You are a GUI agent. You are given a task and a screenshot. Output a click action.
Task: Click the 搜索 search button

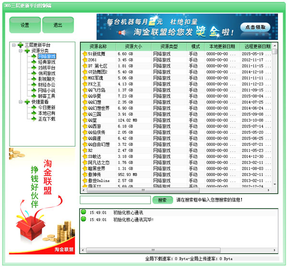click(163, 200)
